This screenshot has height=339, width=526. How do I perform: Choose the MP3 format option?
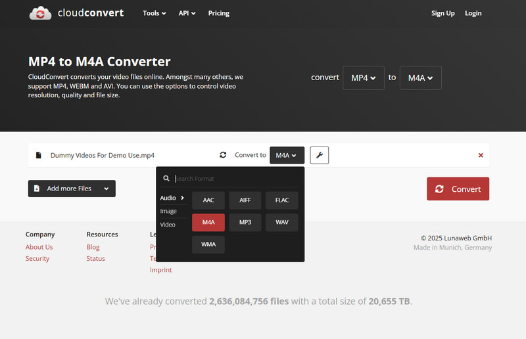point(245,223)
